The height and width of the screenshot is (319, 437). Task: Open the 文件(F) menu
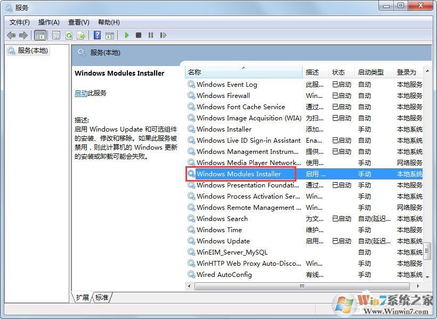(19, 22)
